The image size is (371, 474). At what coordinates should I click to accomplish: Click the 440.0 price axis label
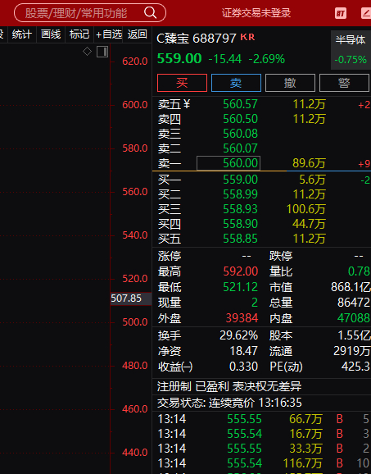click(x=134, y=453)
